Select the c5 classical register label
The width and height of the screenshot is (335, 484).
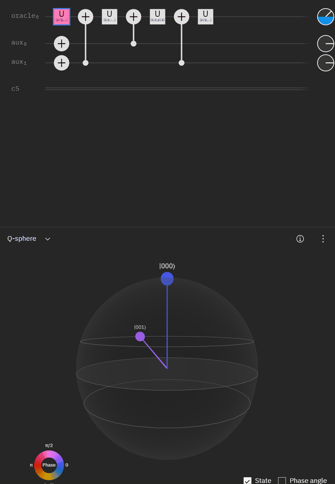pyautogui.click(x=15, y=89)
